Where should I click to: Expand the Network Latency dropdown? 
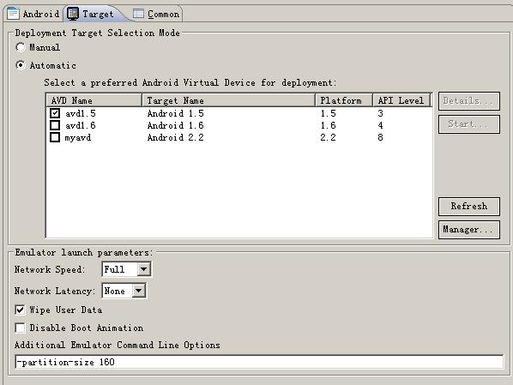(x=139, y=291)
